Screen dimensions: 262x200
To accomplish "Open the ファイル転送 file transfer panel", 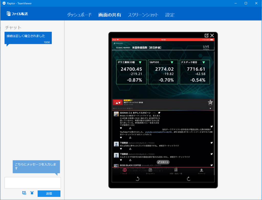I will pyautogui.click(x=17, y=14).
